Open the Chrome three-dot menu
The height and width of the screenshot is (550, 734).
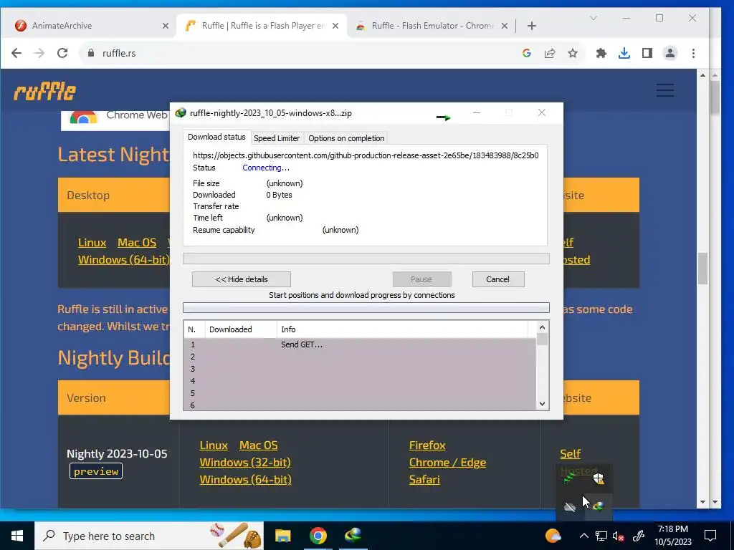click(x=693, y=53)
